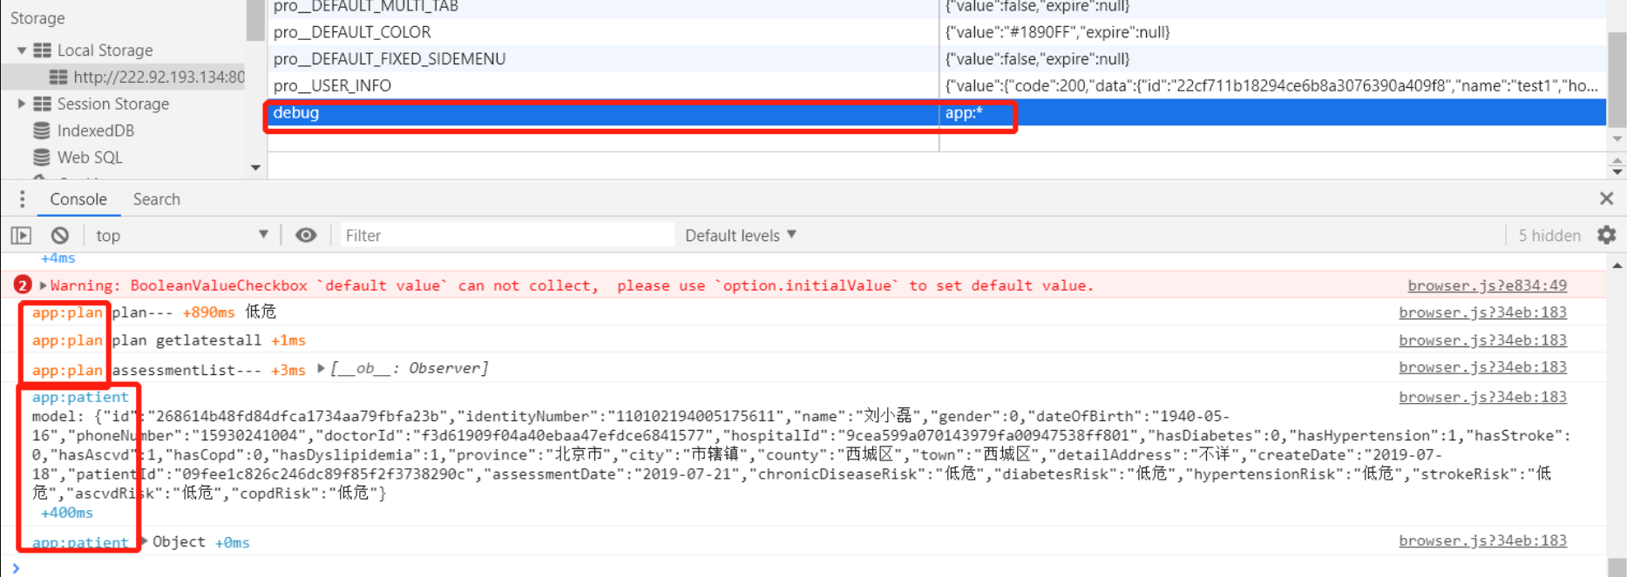Open the Default levels dropdown
Viewport: 1627px width, 577px height.
(x=741, y=235)
